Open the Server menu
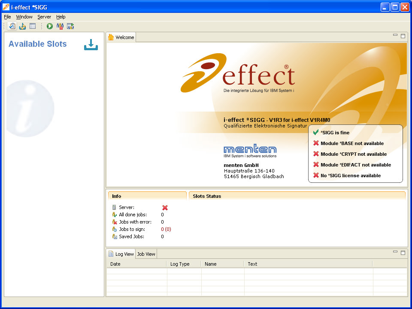The image size is (412, 309). click(44, 17)
